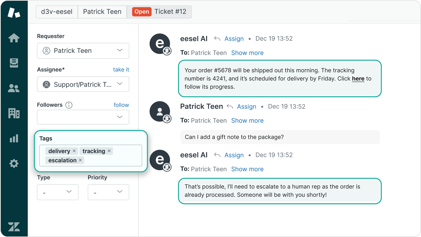421x237 pixels.
Task: Select the d3v-eesel tab
Action: 57,12
